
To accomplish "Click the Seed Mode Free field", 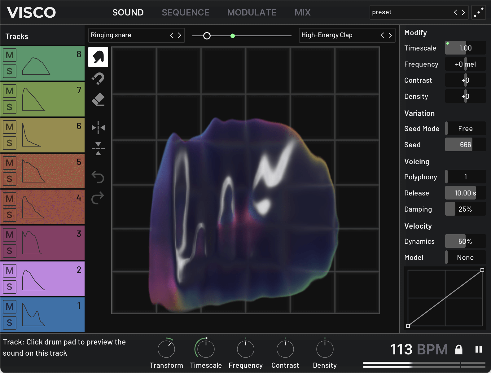I will coord(465,129).
